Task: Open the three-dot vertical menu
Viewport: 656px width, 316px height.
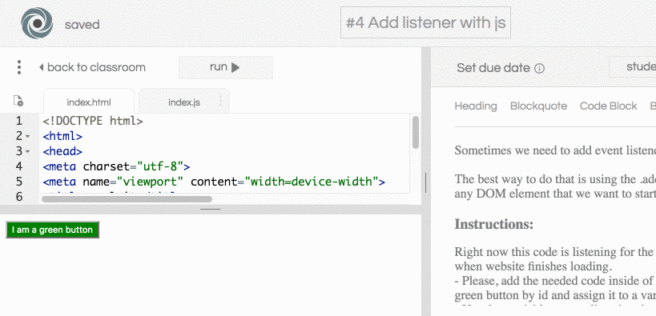Action: [19, 67]
